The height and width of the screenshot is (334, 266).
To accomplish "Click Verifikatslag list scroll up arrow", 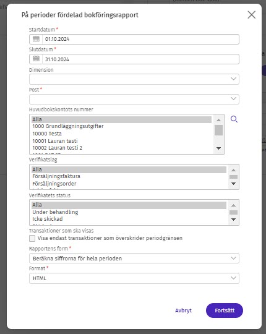I will [233, 170].
